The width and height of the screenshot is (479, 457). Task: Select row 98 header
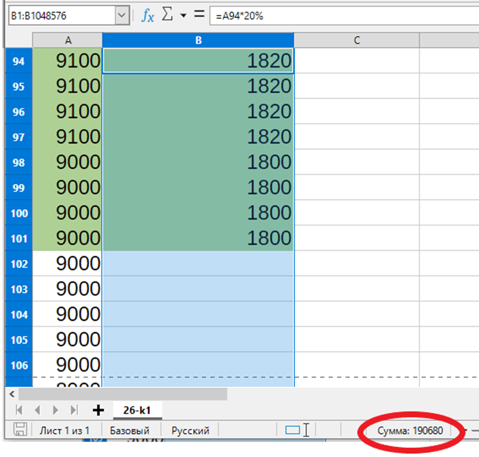tap(18, 162)
